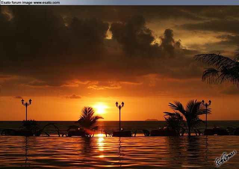Click the 'Esato forum image www.esato.com' header text
The image size is (239, 169).
point(30,3)
